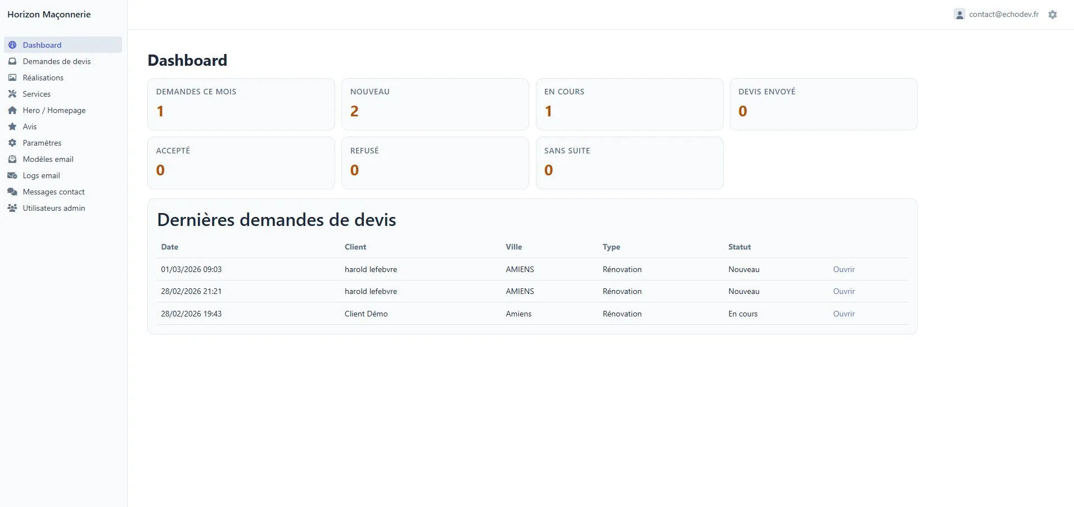
Task: Open the Client Démo quote request
Action: tap(843, 314)
